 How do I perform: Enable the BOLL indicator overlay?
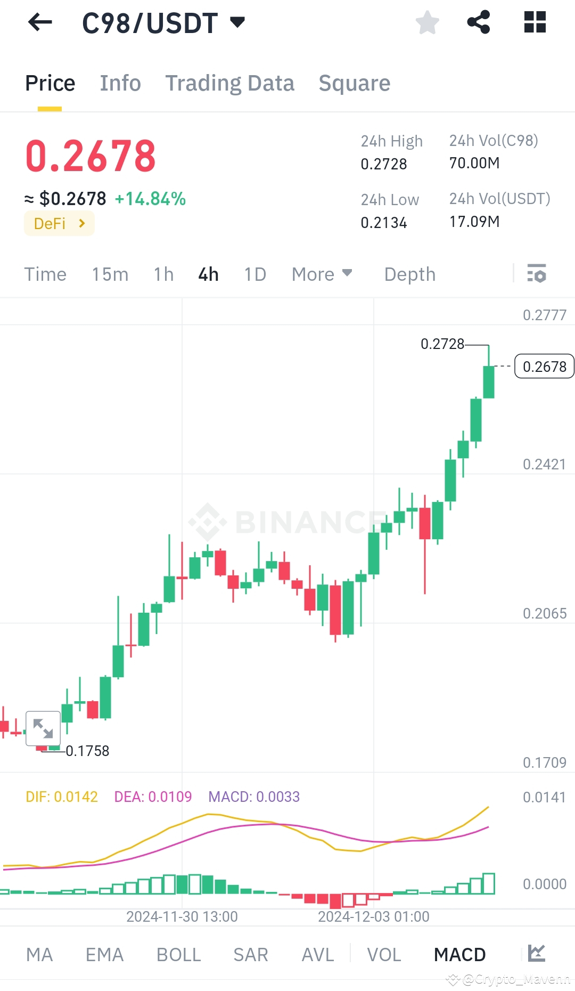(x=178, y=954)
